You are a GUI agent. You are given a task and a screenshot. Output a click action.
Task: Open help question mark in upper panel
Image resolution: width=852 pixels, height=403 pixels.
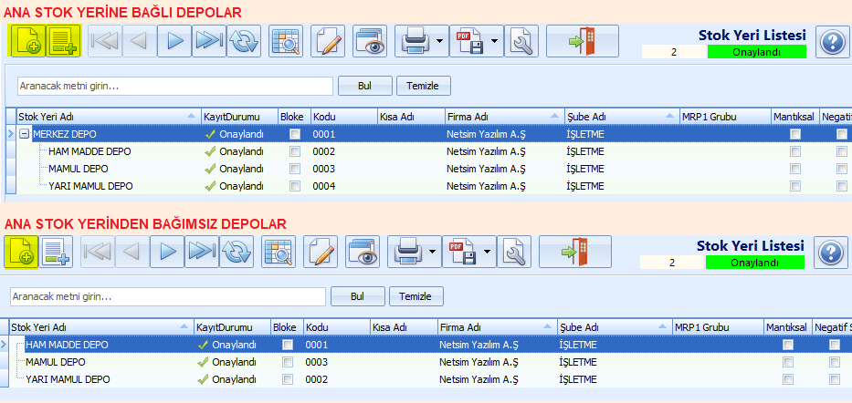tap(832, 42)
